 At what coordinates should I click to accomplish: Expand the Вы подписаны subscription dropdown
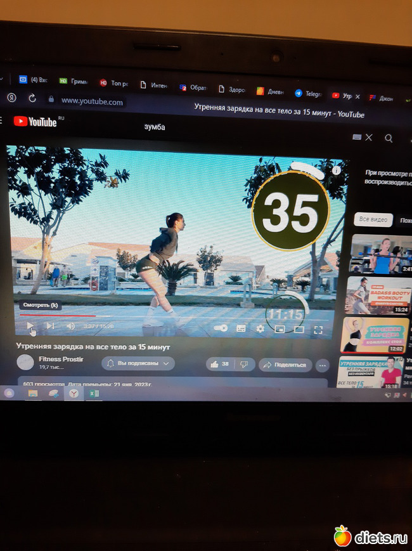click(x=138, y=363)
